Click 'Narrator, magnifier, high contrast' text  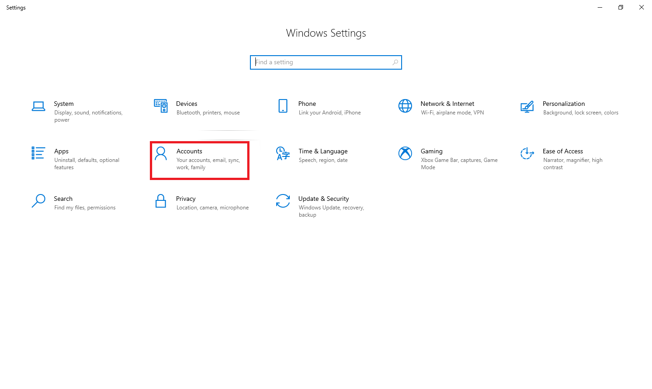click(573, 164)
